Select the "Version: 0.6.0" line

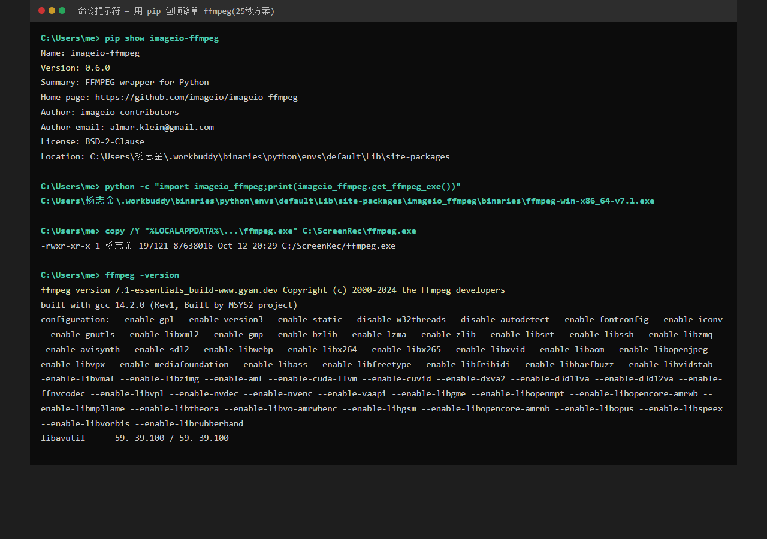click(x=76, y=68)
